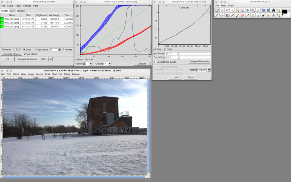Select the Gradient blend tool

[x=227, y=15]
